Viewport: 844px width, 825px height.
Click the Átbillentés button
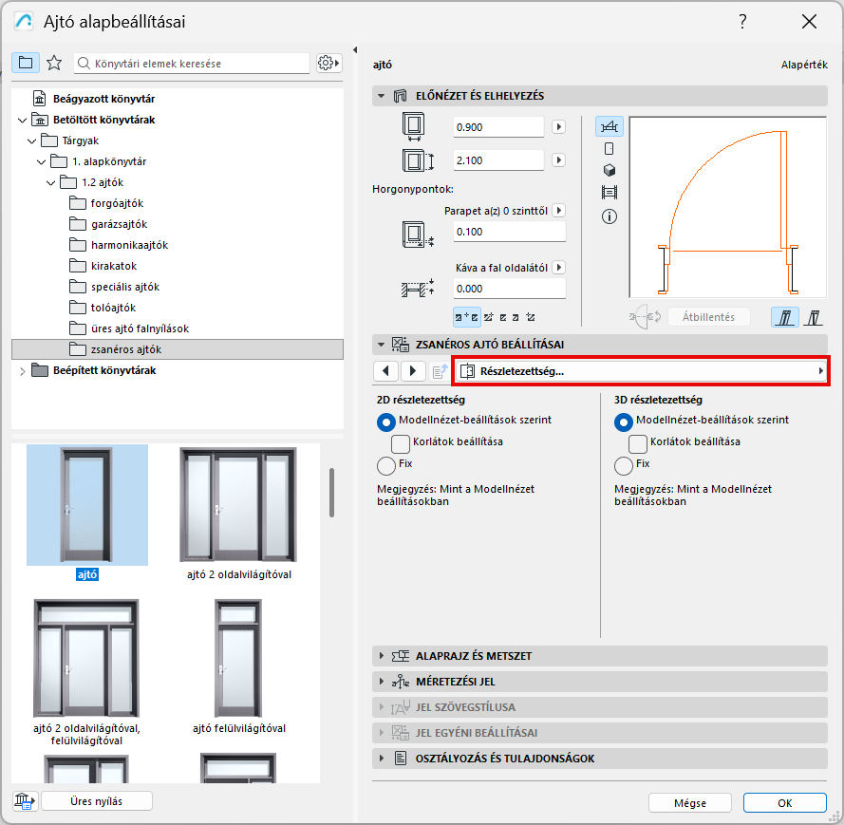(708, 317)
